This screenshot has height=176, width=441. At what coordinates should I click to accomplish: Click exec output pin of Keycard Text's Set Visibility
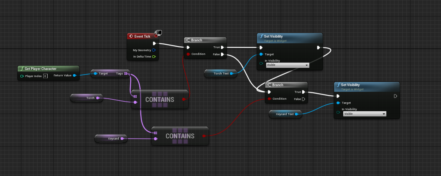pyautogui.click(x=395, y=96)
